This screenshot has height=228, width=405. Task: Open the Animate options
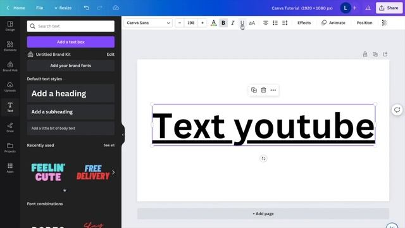point(333,23)
